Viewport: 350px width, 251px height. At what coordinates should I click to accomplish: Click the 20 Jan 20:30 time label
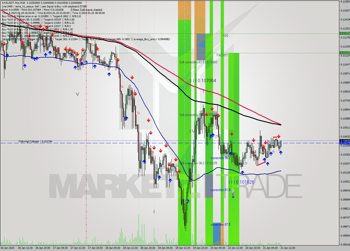pos(253,248)
